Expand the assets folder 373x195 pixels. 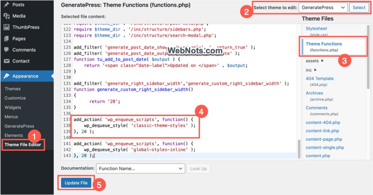point(314,61)
